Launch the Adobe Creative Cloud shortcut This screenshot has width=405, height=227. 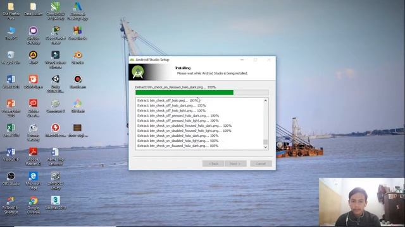pyautogui.click(x=33, y=108)
